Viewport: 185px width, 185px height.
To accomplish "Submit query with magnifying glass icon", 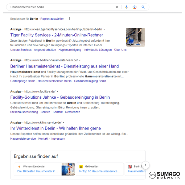I will point(143,7).
